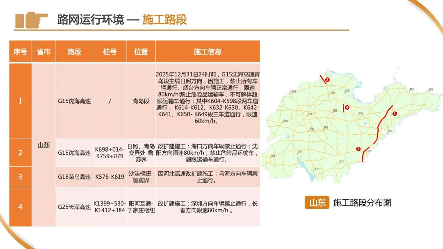Click the pointing hand icon in title
The image size is (443, 249).
(31, 20)
